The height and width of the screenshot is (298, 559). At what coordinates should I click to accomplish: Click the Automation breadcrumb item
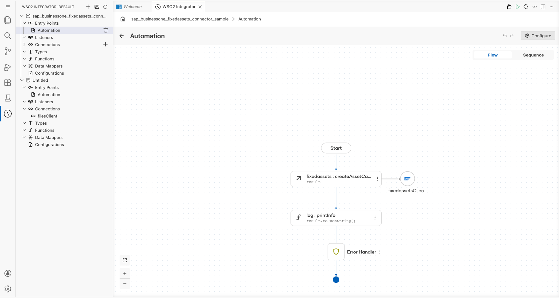pos(250,19)
